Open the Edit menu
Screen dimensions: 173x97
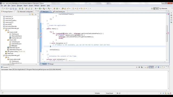5,6
